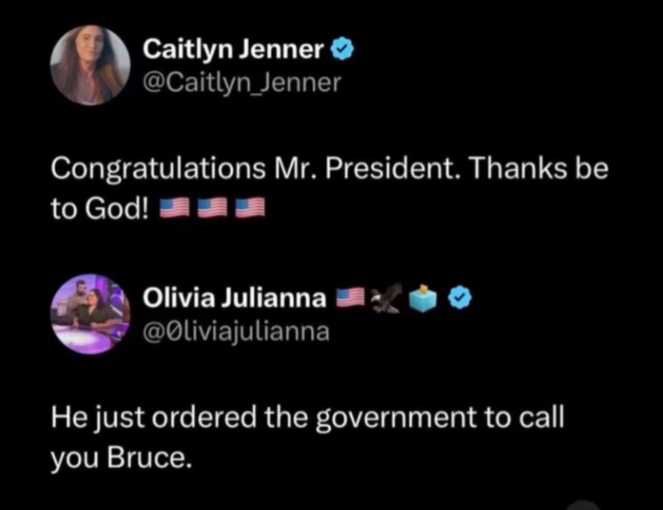This screenshot has width=663, height=510.
Task: Open Olivia Julianna's profile picture
Action: point(91,314)
